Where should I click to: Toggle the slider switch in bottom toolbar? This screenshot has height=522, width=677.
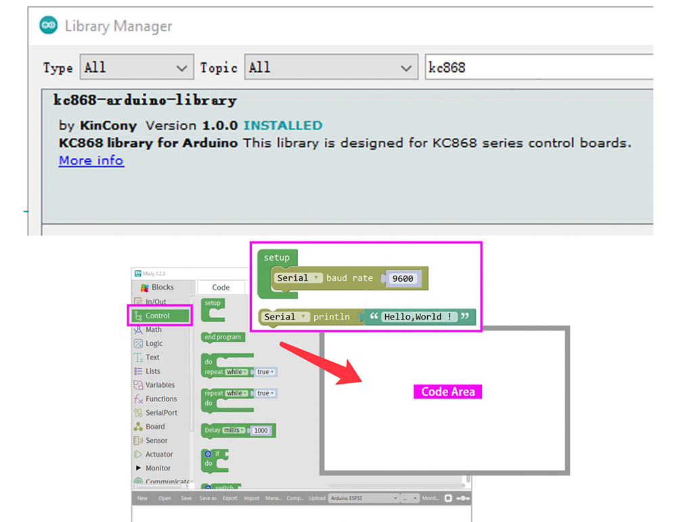click(463, 498)
